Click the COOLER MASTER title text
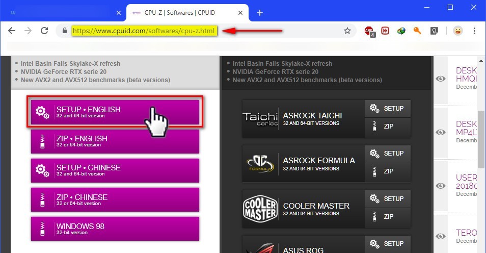The height and width of the screenshot is (253, 486). (x=316, y=206)
